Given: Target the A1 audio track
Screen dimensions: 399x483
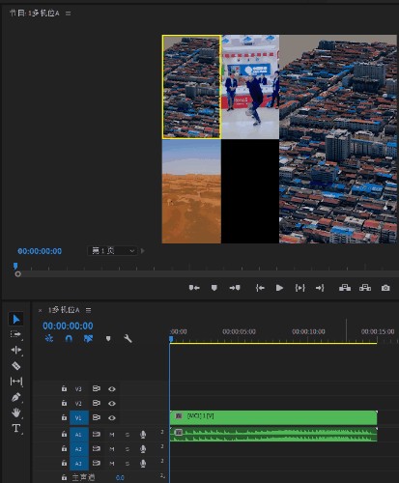Looking at the screenshot, I should [x=79, y=435].
